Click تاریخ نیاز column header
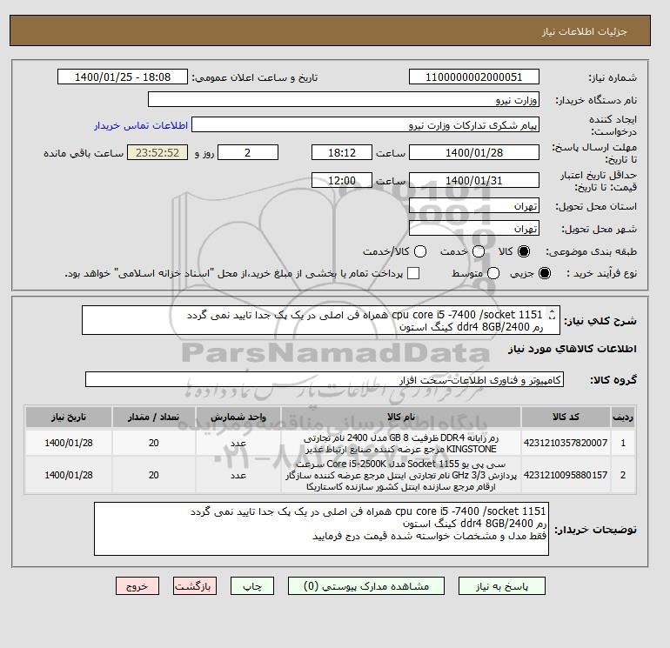This screenshot has width=670, height=648. [x=69, y=417]
